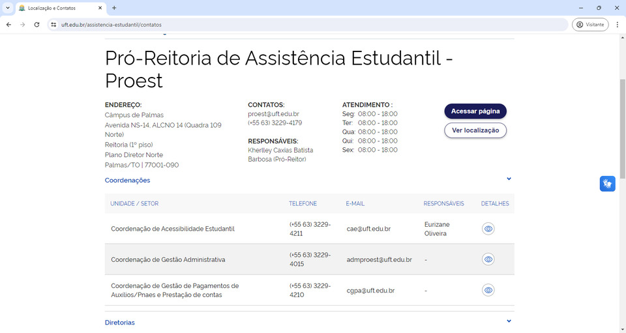Reload the page with refresh icon

click(x=37, y=25)
